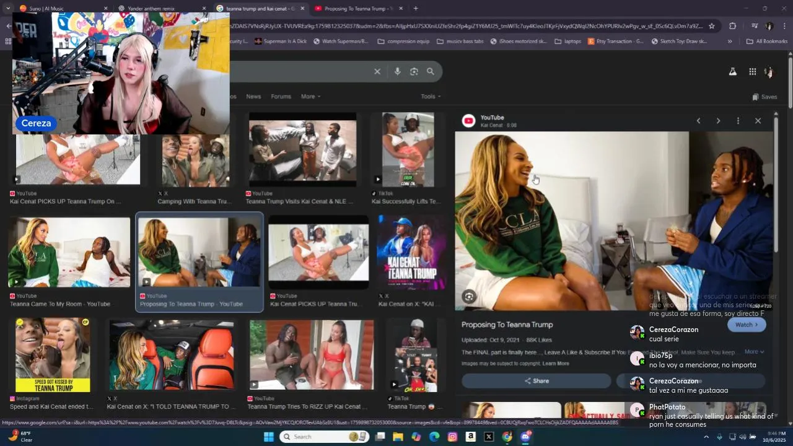This screenshot has height=446, width=793.
Task: Open a new browser tab
Action: [415, 9]
